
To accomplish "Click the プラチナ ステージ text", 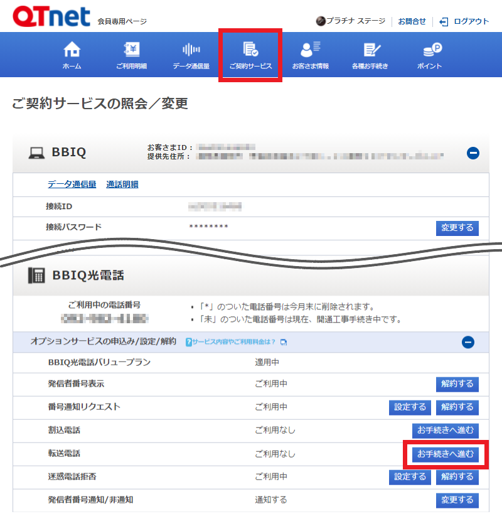I will [x=356, y=21].
